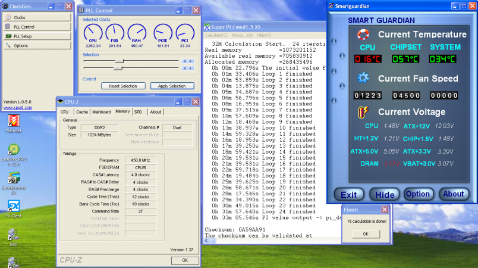The width and height of the screenshot is (478, 268).
Task: Switch to Cache tab in CPU-Z
Action: click(x=82, y=112)
